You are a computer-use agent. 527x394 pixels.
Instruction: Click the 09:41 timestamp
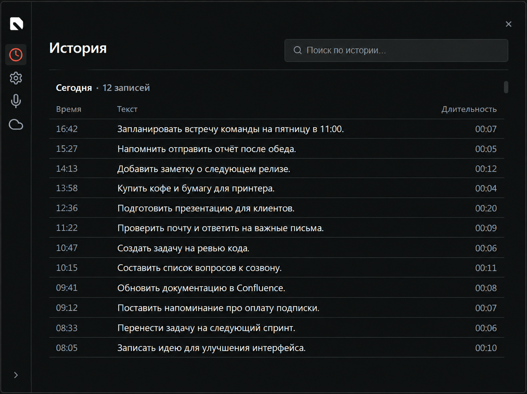(67, 288)
